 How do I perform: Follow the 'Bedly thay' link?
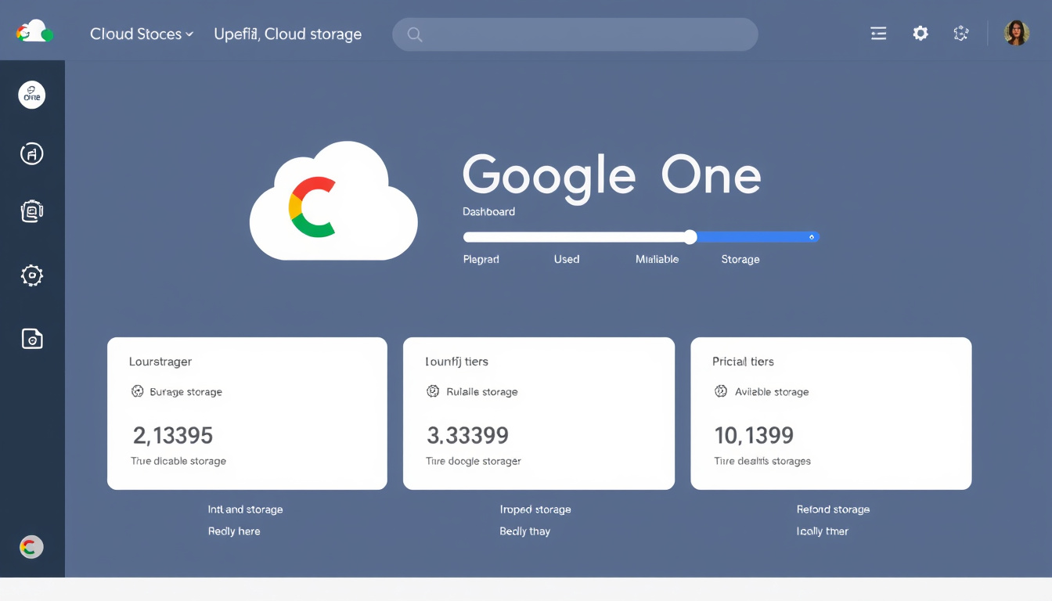[525, 531]
